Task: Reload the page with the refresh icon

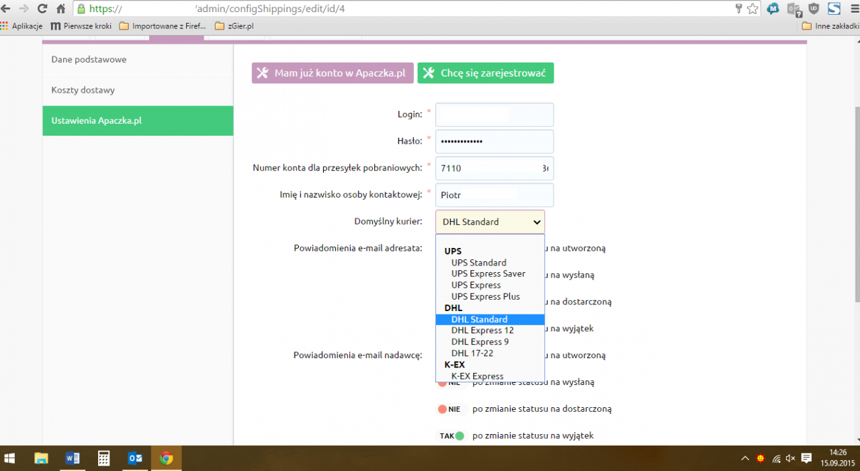Action: [42, 9]
